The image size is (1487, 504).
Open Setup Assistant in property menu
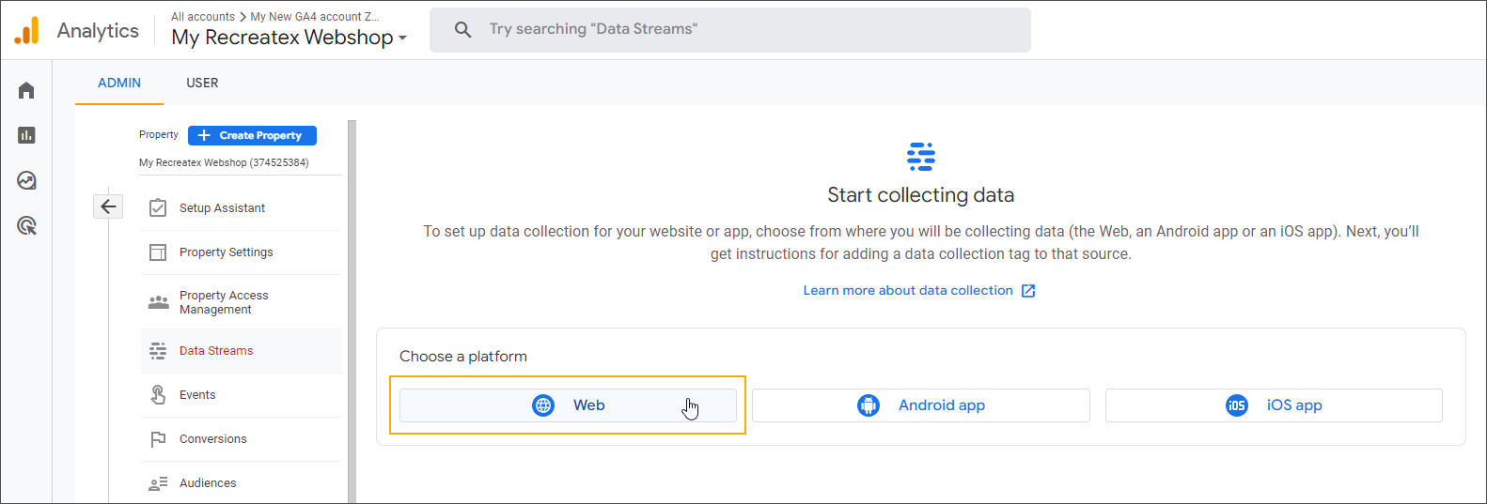(x=222, y=208)
